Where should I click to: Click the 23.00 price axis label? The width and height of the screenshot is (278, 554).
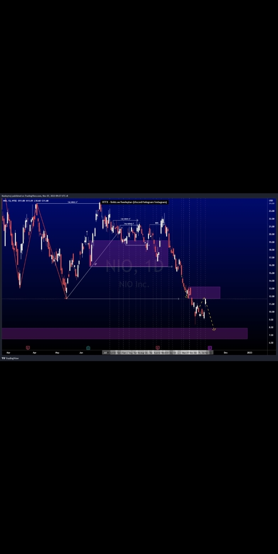click(x=271, y=211)
